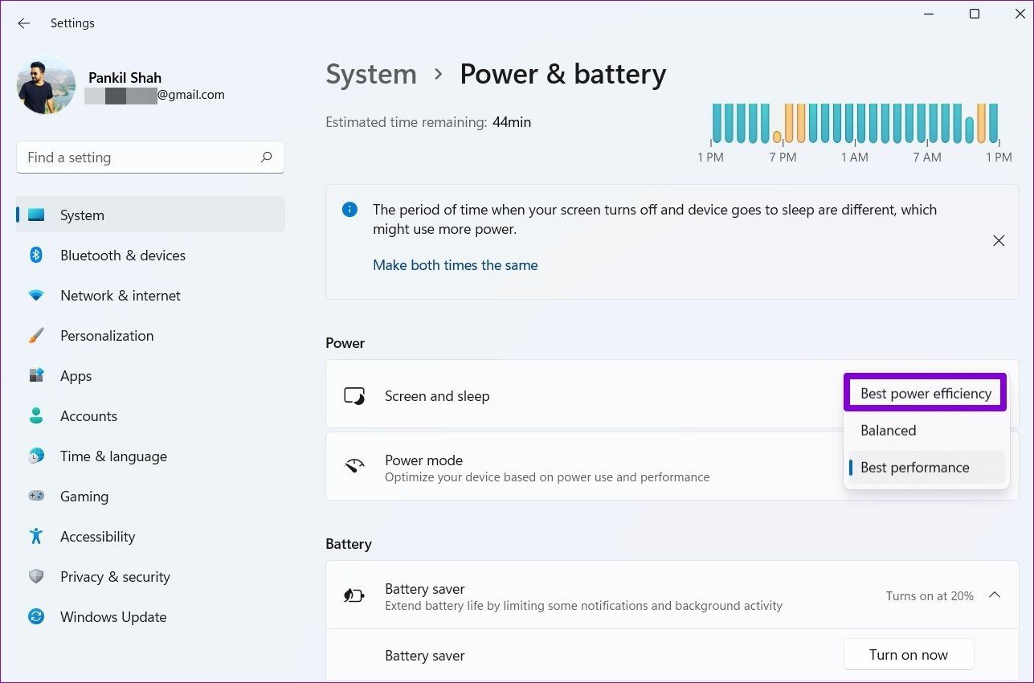1034x683 pixels.
Task: Click the Power mode row title
Action: [423, 460]
